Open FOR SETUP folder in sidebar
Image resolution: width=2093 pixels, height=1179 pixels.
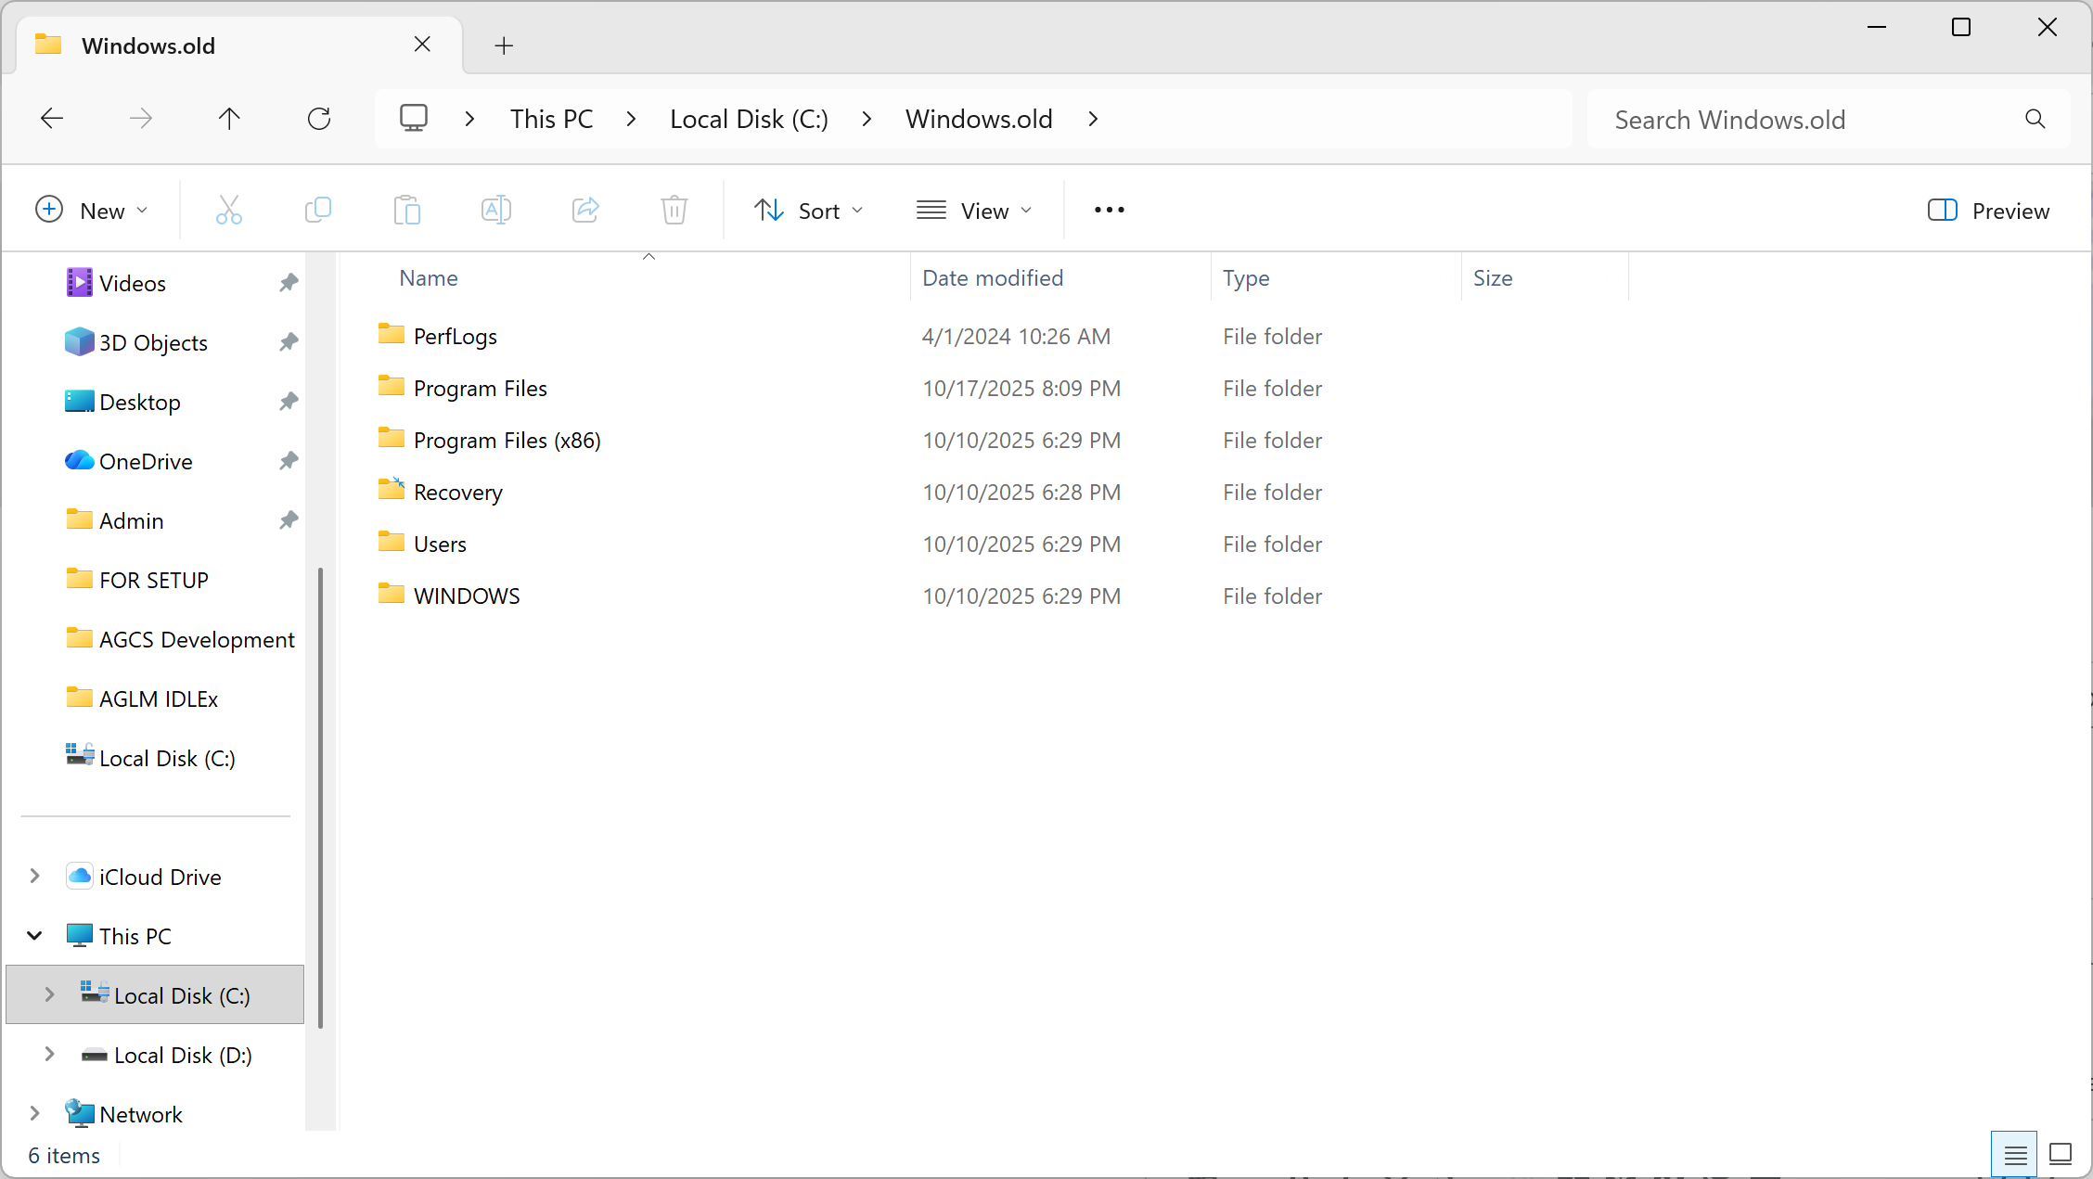pyautogui.click(x=153, y=580)
